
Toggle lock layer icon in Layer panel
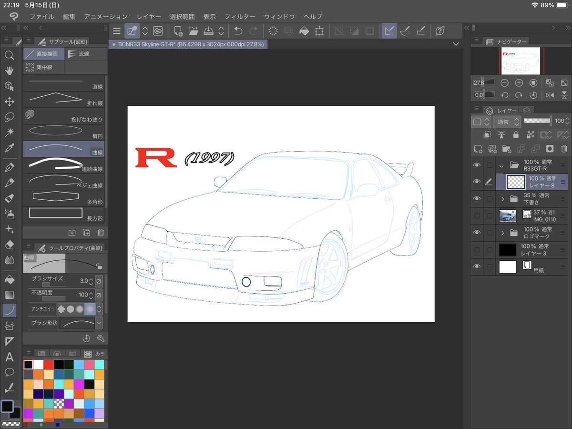coord(516,135)
